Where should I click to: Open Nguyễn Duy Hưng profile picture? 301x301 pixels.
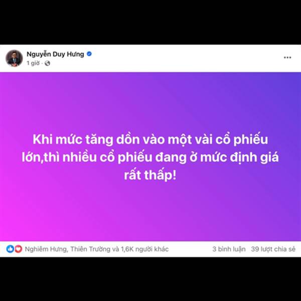tap(14, 58)
